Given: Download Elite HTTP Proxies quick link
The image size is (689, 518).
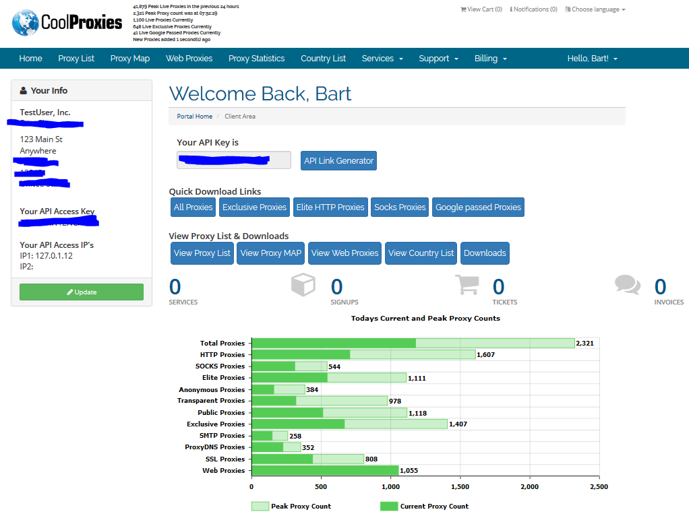Looking at the screenshot, I should tap(330, 207).
